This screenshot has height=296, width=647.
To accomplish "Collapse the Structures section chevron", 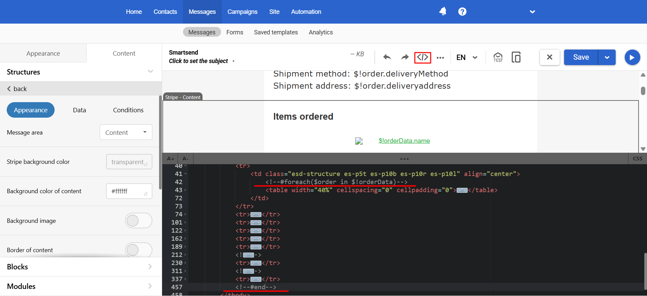I will click(x=150, y=71).
